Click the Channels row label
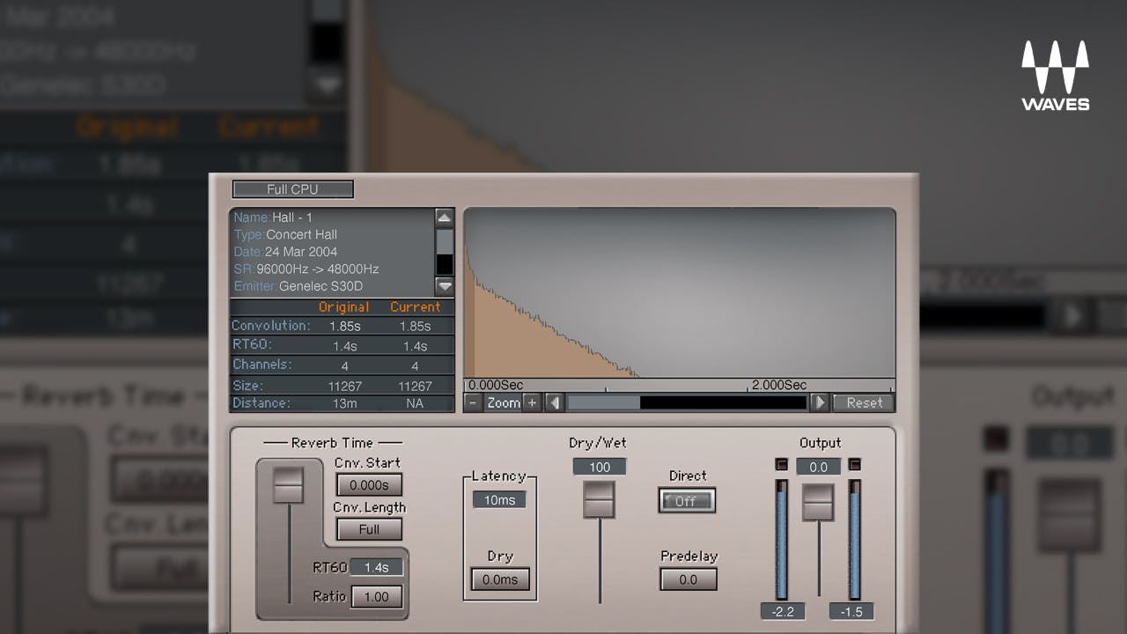The width and height of the screenshot is (1127, 634). click(261, 365)
